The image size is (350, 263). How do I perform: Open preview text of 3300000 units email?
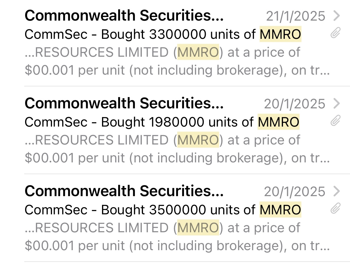pos(177,61)
